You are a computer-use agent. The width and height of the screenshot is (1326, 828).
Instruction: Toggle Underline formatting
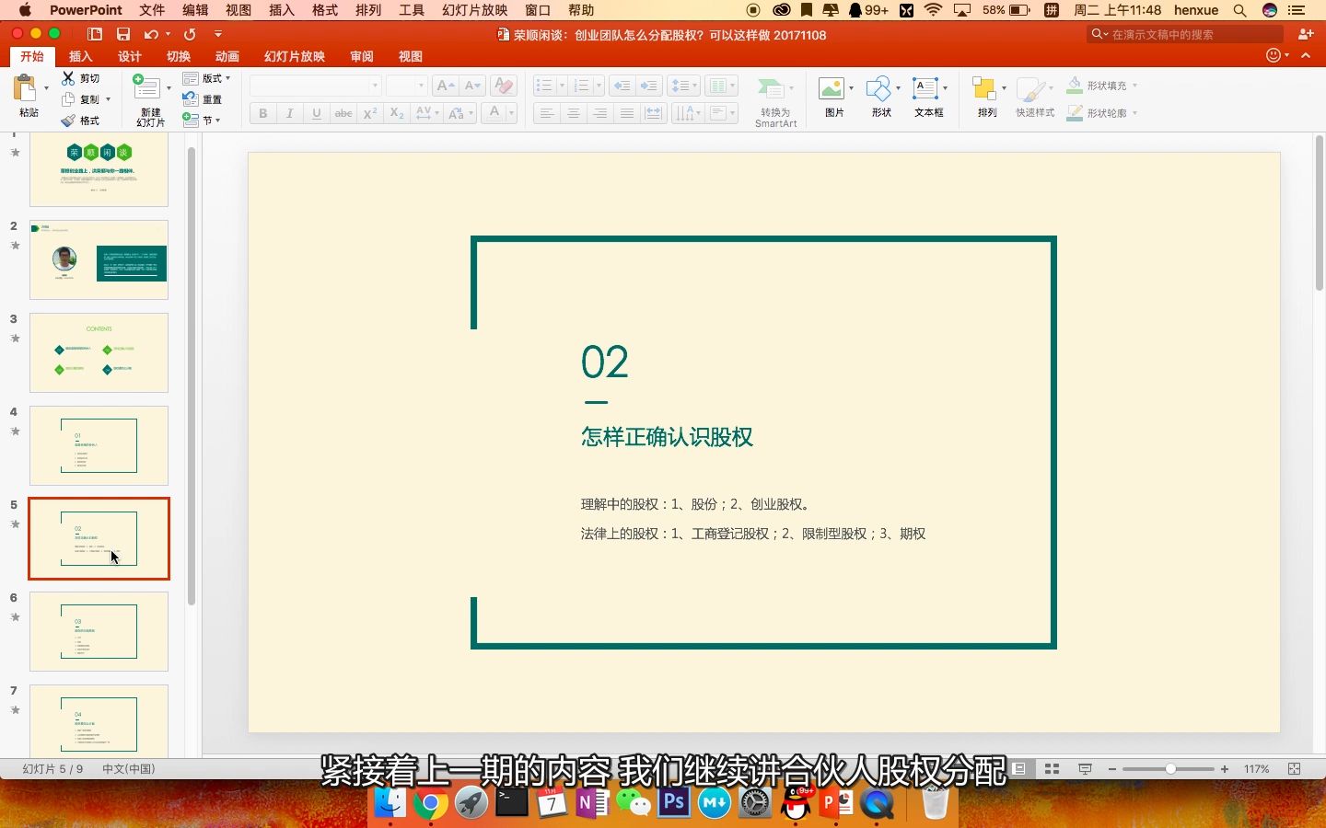317,113
